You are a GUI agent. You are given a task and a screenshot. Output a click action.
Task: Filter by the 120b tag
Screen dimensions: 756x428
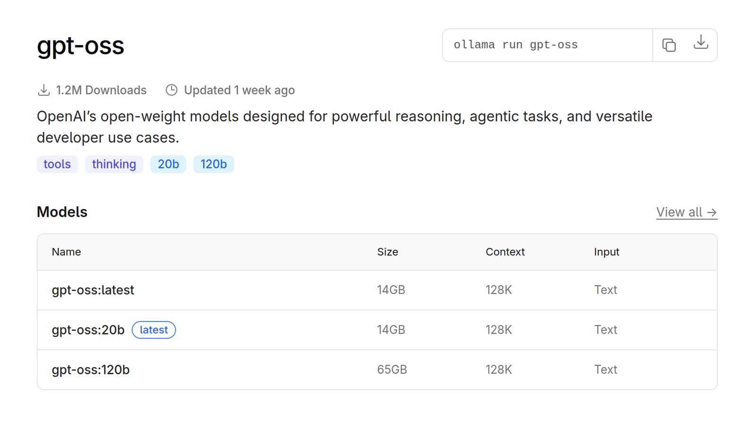214,164
